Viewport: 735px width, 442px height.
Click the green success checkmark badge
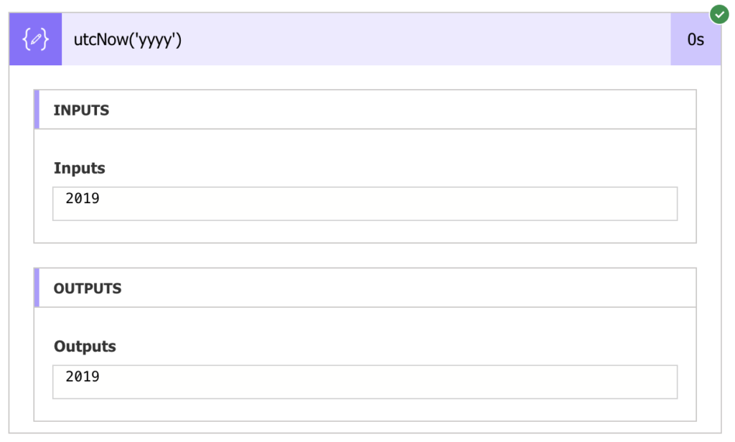pos(718,14)
